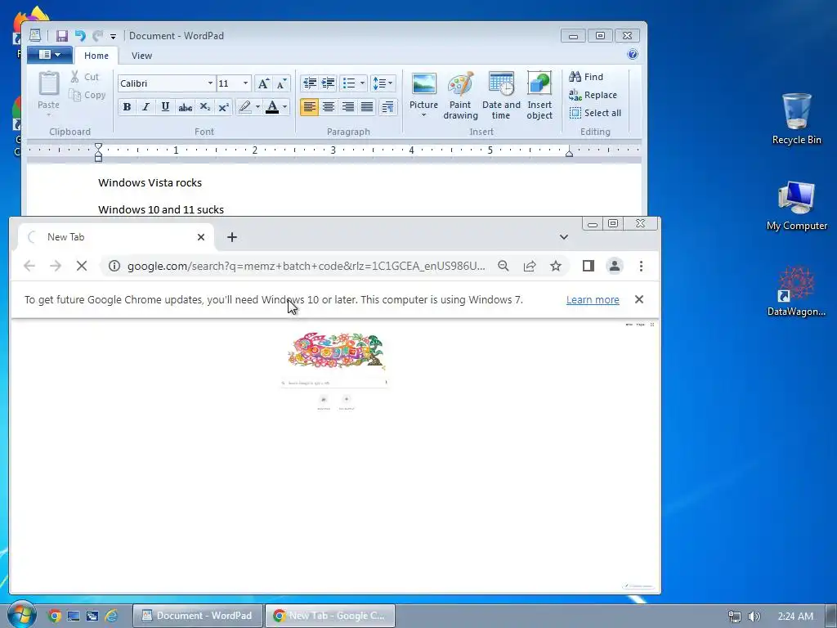
Task: Open a new Chrome tab with plus
Action: pos(231,237)
